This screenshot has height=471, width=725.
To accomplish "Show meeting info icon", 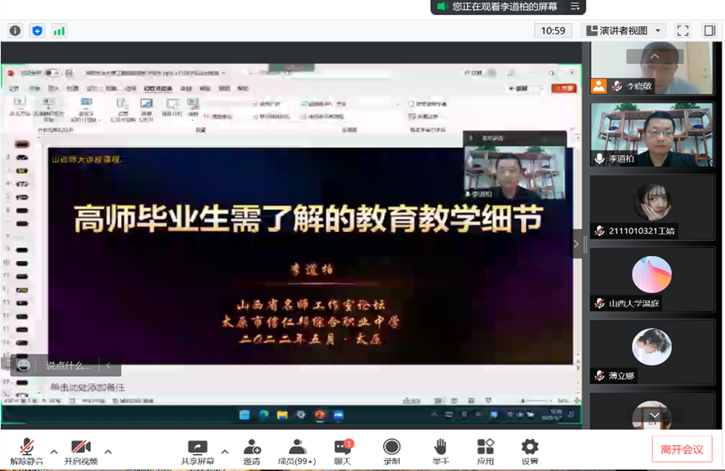I will 15,30.
